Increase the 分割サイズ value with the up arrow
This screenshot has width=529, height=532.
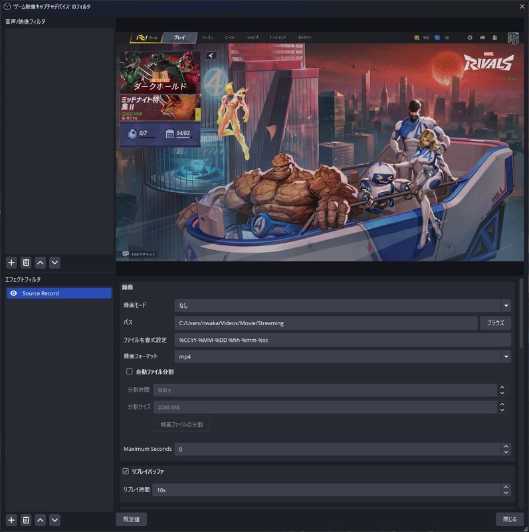(502, 404)
